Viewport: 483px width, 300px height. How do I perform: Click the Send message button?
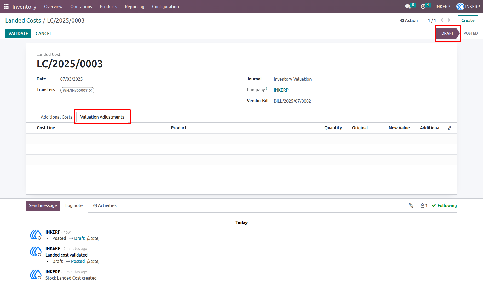point(43,205)
